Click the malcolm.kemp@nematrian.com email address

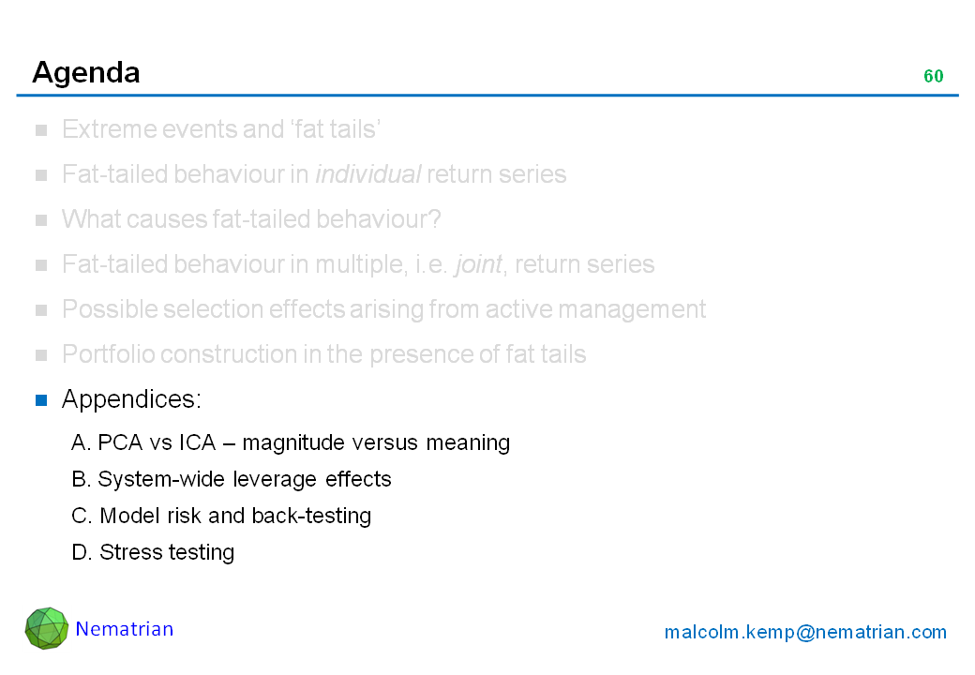coord(805,632)
